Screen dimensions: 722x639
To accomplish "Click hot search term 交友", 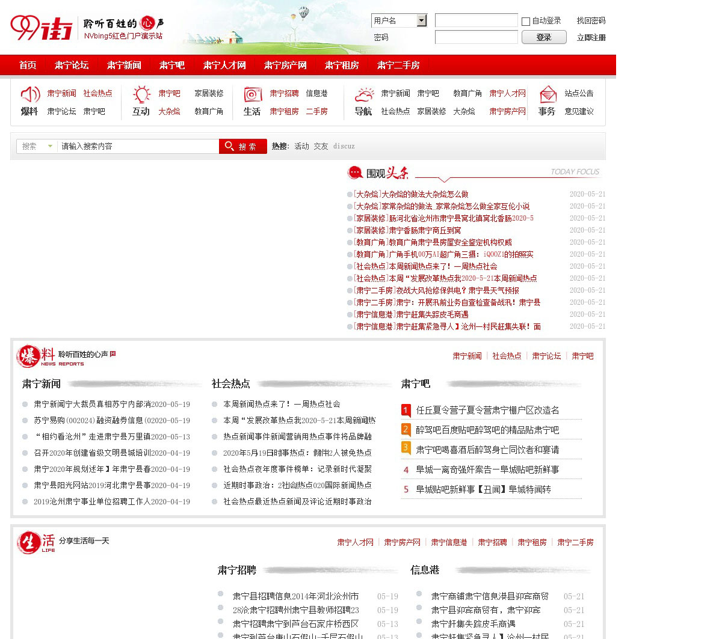I will pyautogui.click(x=321, y=146).
